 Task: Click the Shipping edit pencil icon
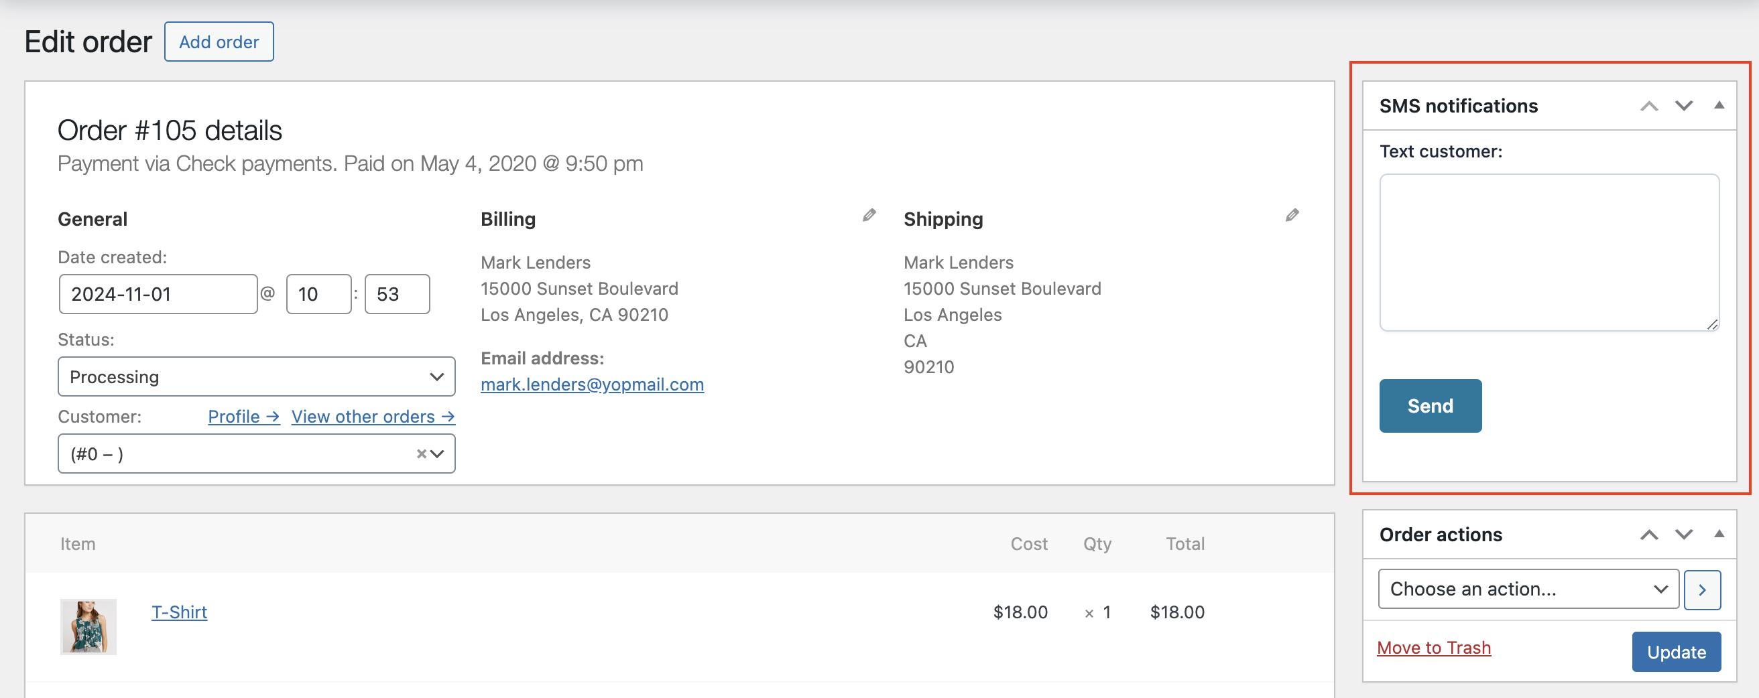(x=1292, y=216)
